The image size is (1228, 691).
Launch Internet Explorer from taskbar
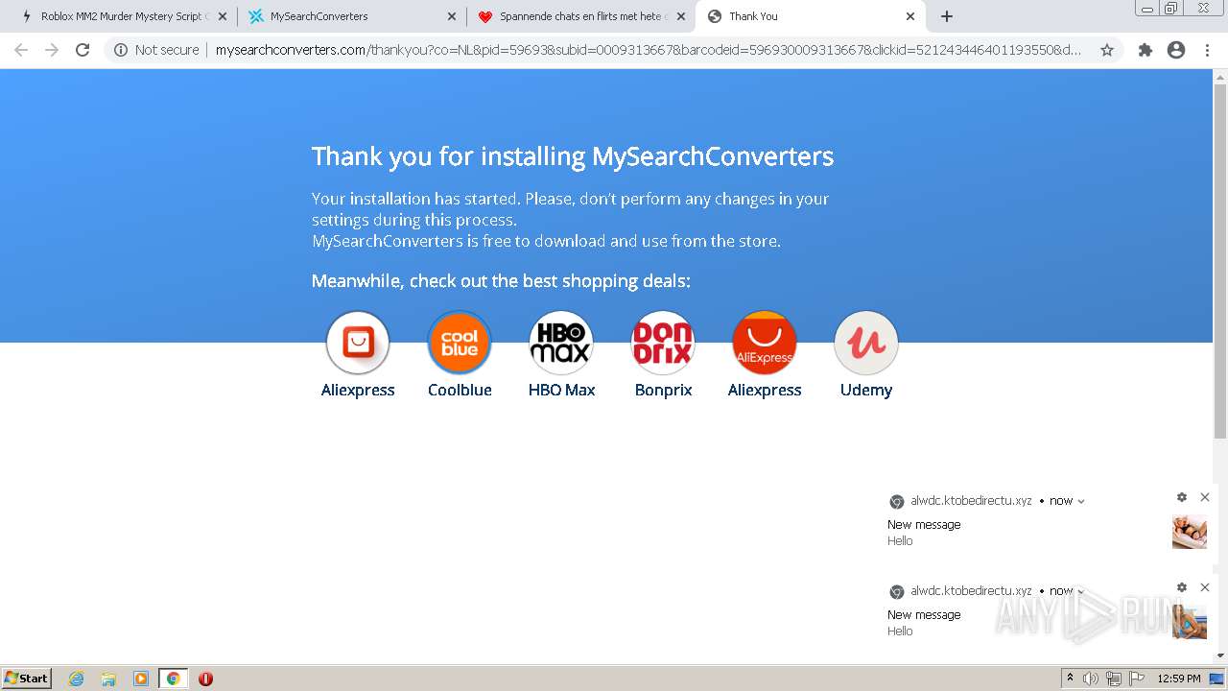tap(76, 679)
